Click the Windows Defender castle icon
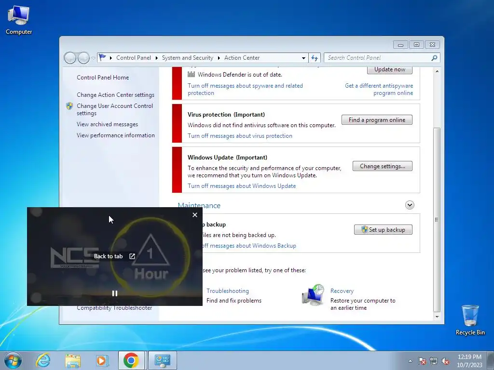 191,75
